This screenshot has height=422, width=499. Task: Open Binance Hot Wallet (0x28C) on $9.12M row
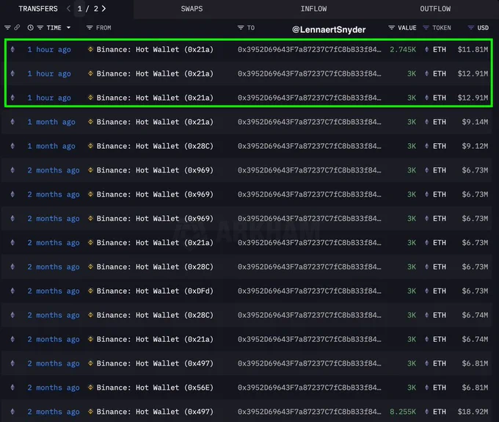(x=155, y=146)
